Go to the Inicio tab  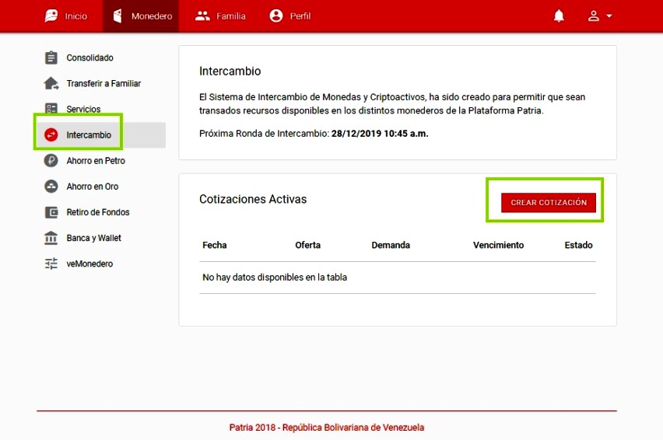(x=66, y=16)
